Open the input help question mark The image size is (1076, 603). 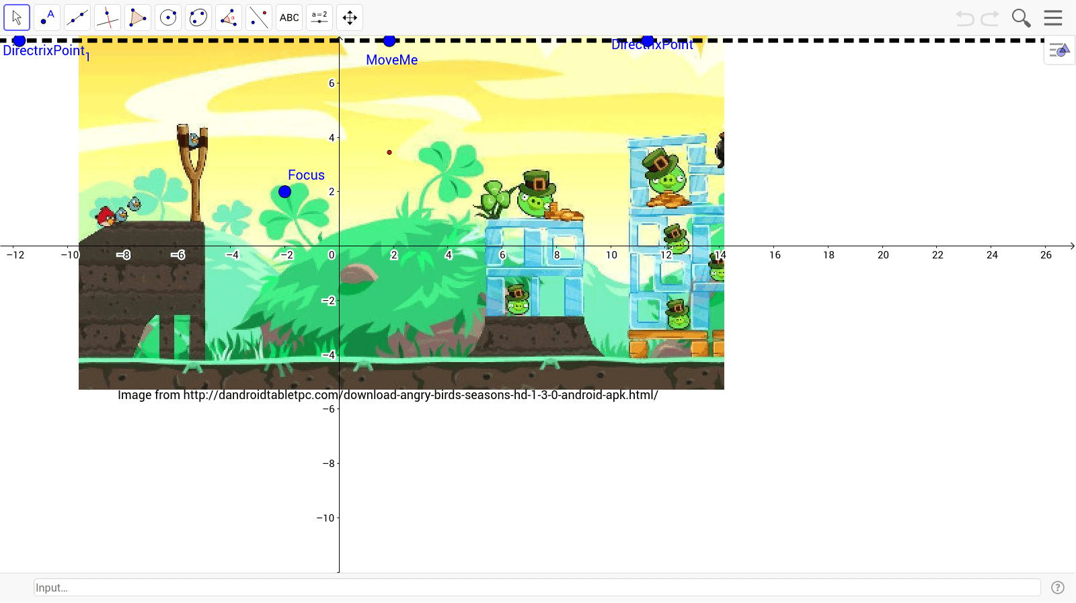(1058, 588)
